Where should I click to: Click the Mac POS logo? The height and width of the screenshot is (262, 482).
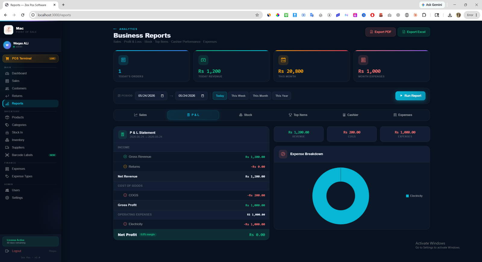click(x=8, y=30)
